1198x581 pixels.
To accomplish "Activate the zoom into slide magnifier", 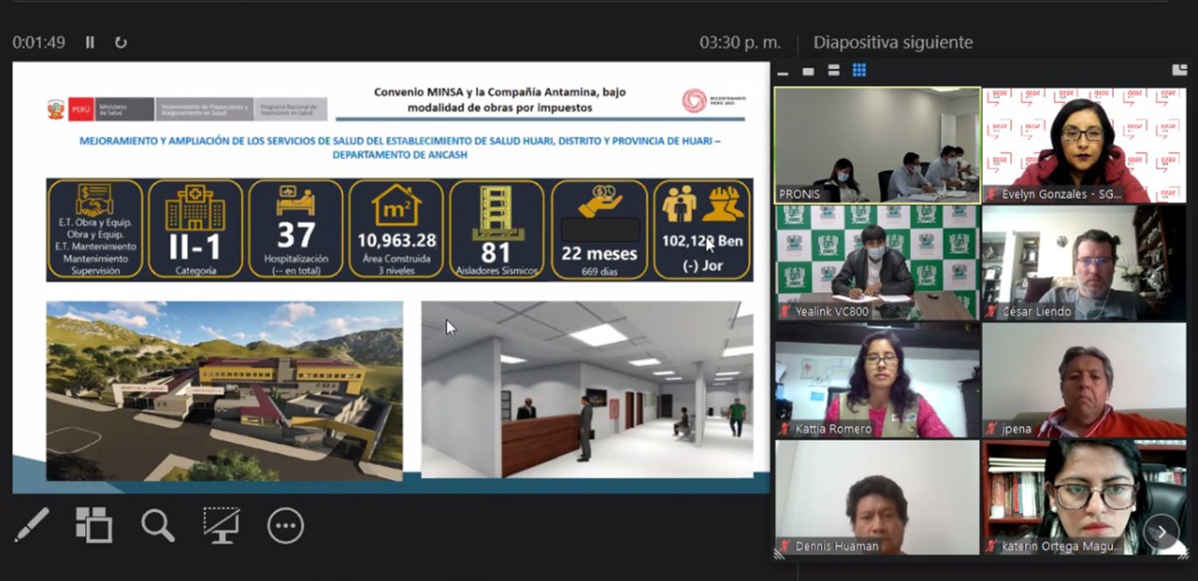I will [158, 526].
